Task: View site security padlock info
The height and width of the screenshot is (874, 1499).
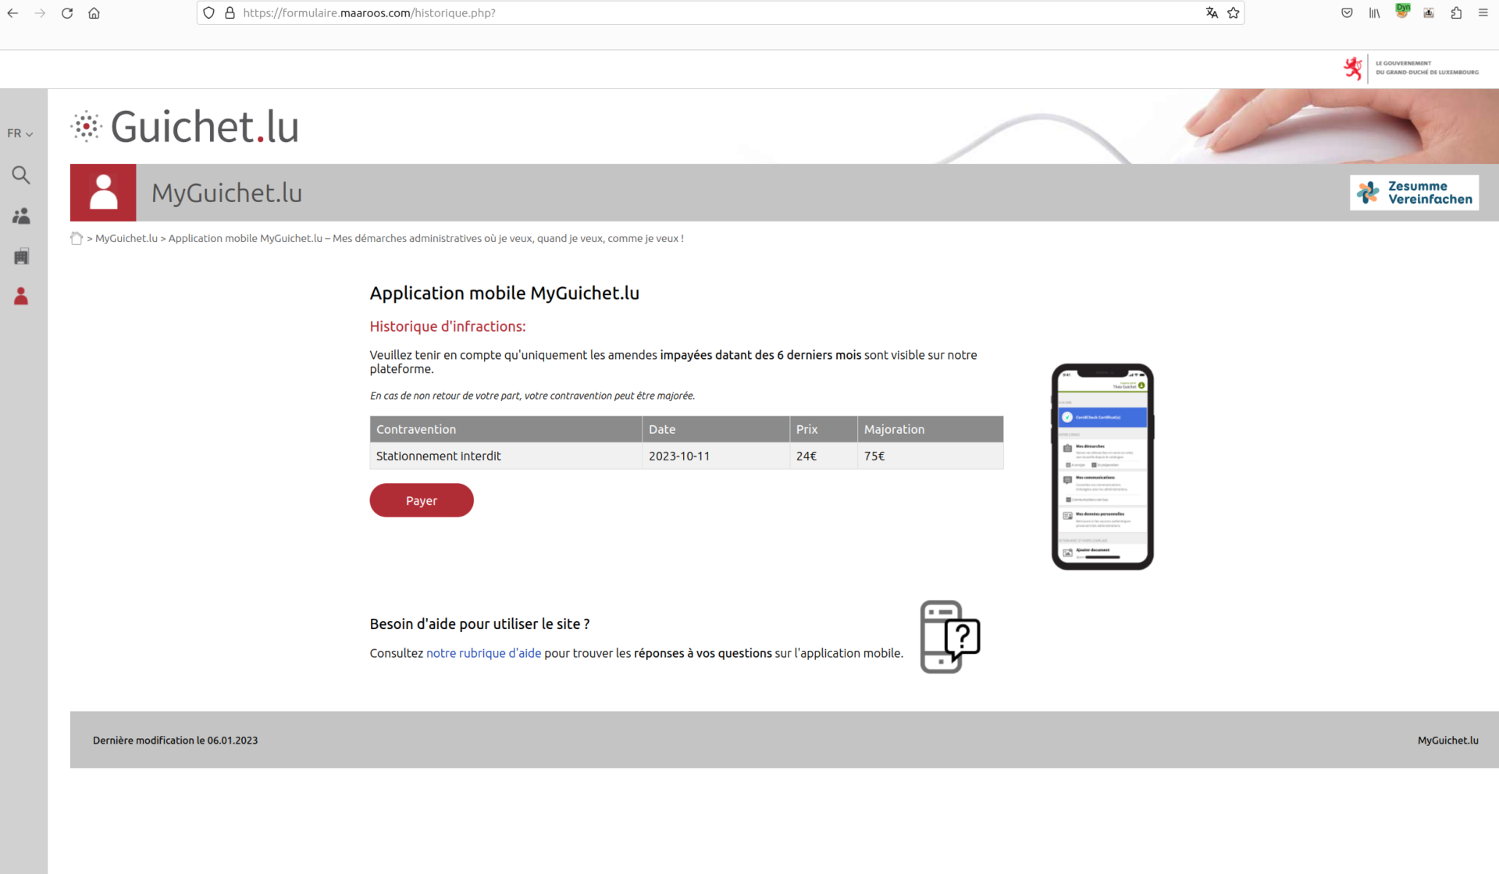Action: coord(230,13)
